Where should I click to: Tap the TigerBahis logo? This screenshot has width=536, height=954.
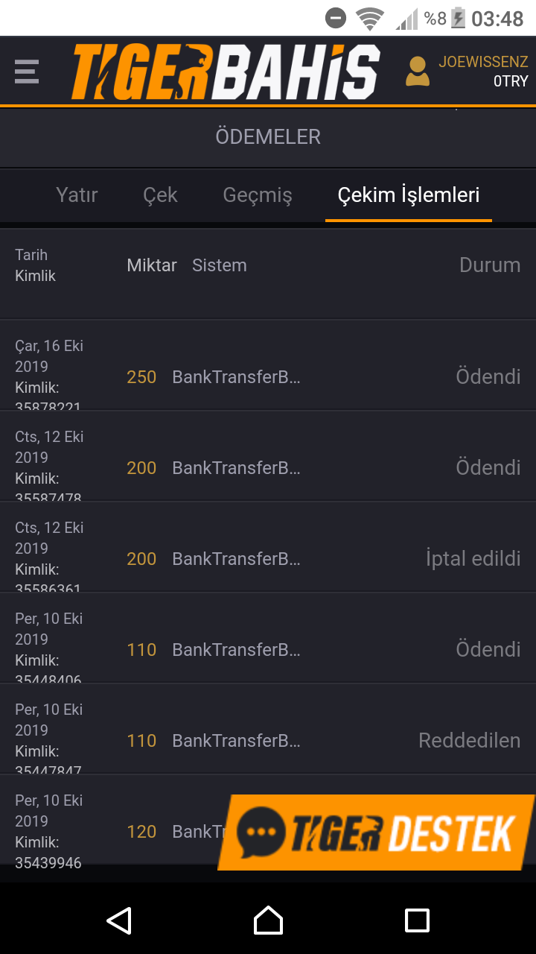click(226, 72)
